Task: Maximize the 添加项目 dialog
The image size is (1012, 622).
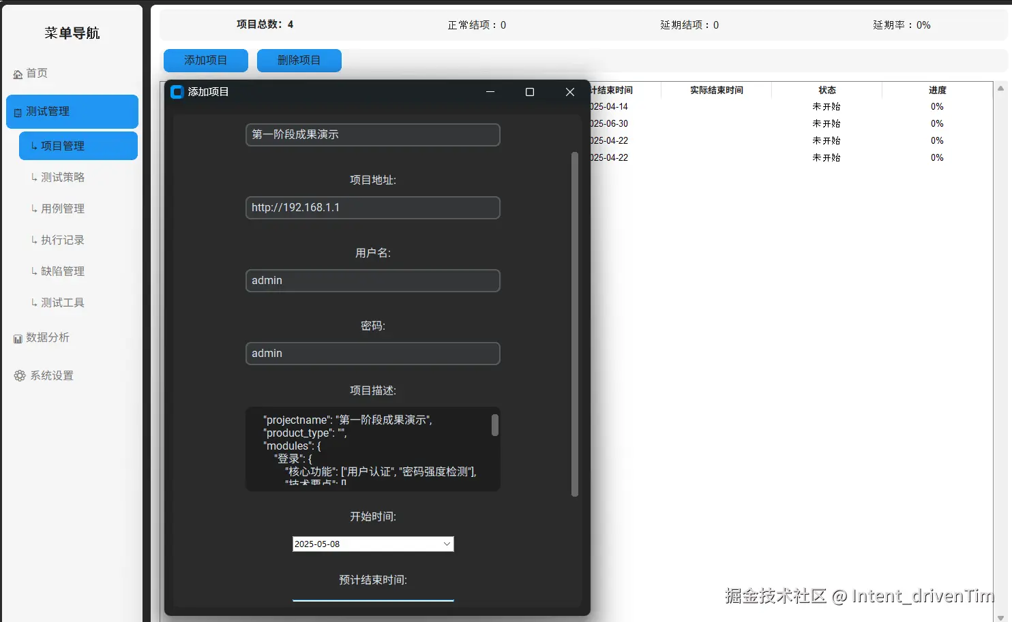Action: 530,92
